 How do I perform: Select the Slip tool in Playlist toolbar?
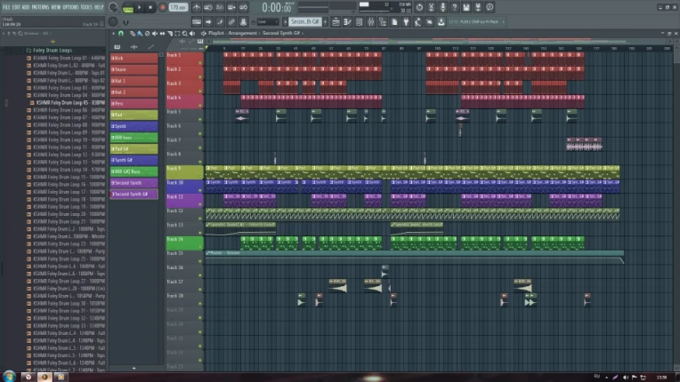point(162,33)
